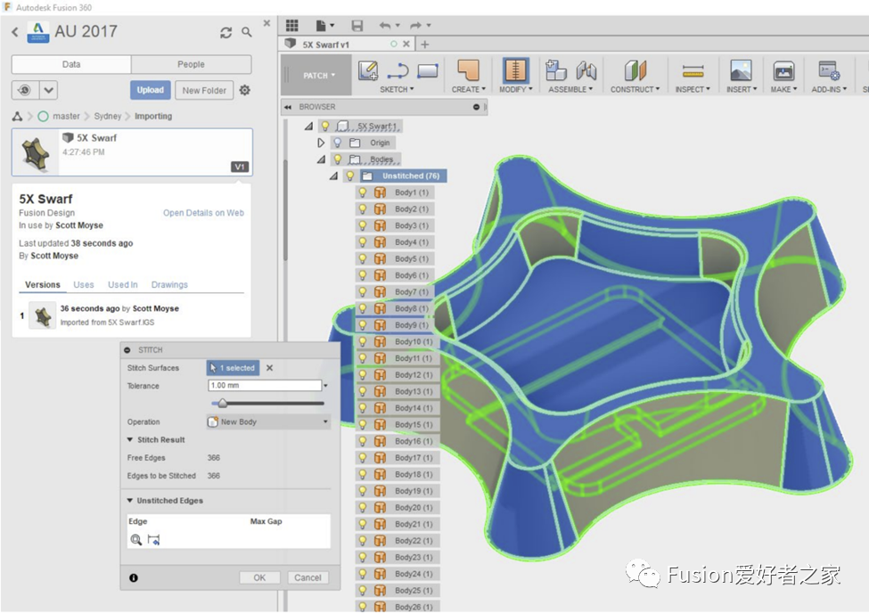
Task: Switch to the People tab
Action: 191,64
